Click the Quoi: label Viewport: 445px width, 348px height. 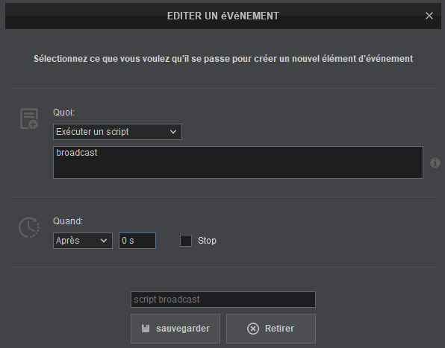tap(64, 113)
